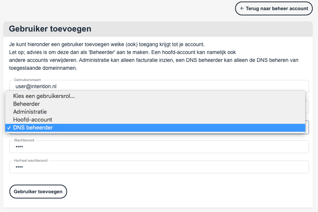Pick 'Hoofd-account' in the dropdown list

pyautogui.click(x=155, y=120)
